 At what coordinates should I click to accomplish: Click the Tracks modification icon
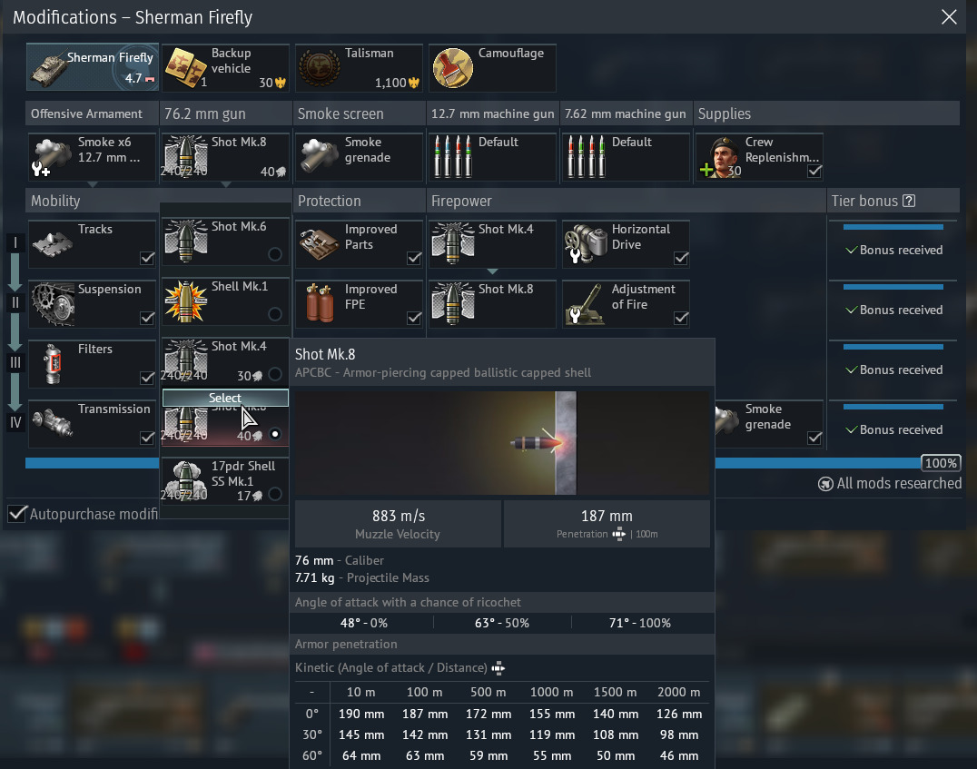(x=52, y=244)
